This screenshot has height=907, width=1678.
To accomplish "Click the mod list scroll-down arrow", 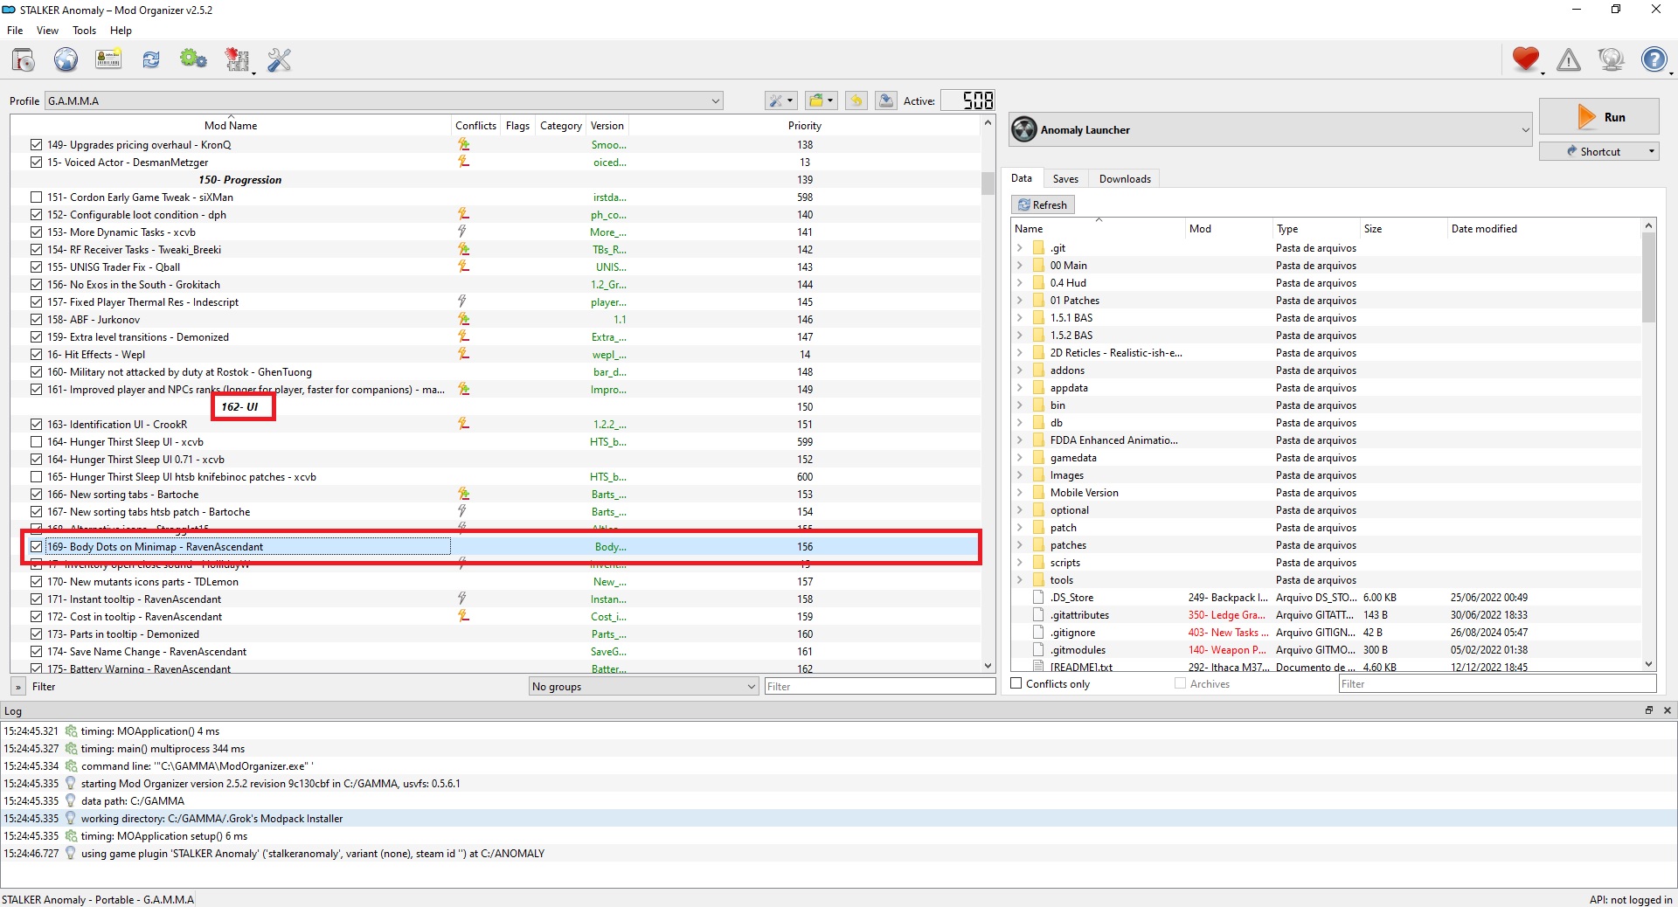I will [x=988, y=666].
